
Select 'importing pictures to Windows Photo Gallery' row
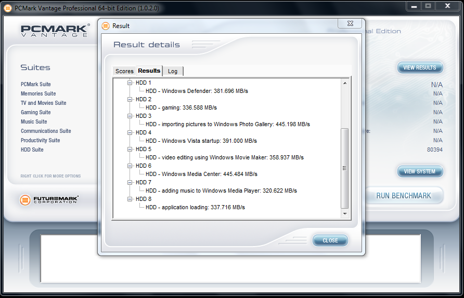pos(228,124)
